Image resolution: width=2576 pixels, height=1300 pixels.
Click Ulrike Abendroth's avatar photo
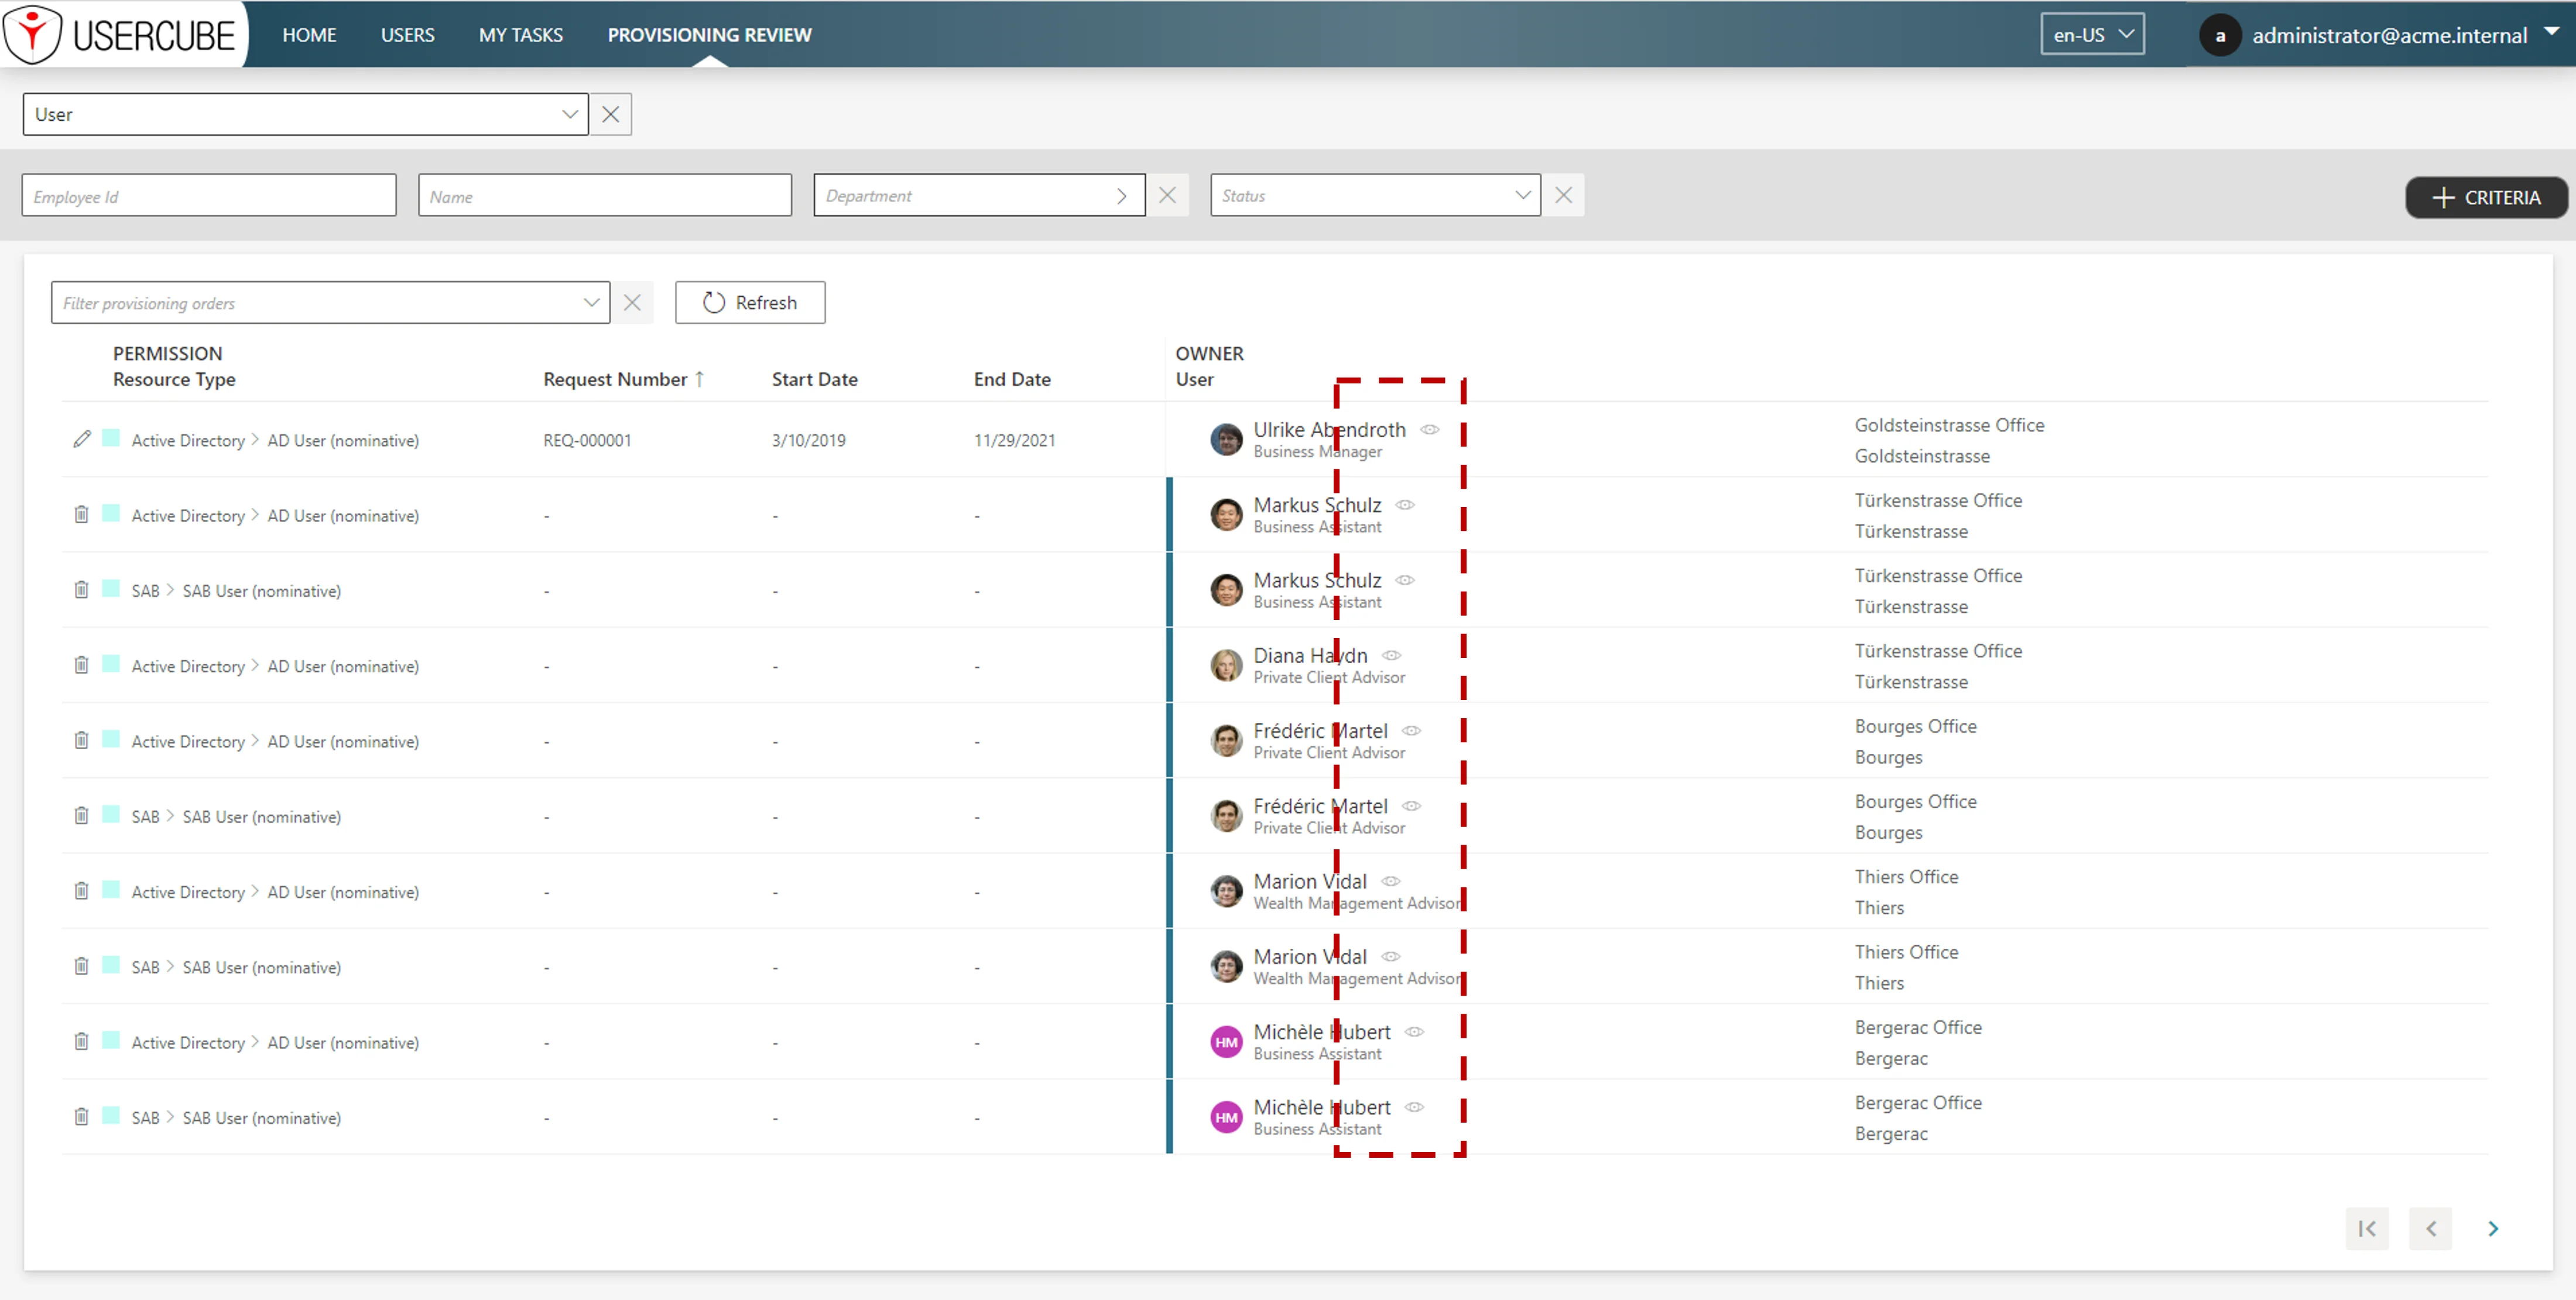1226,439
